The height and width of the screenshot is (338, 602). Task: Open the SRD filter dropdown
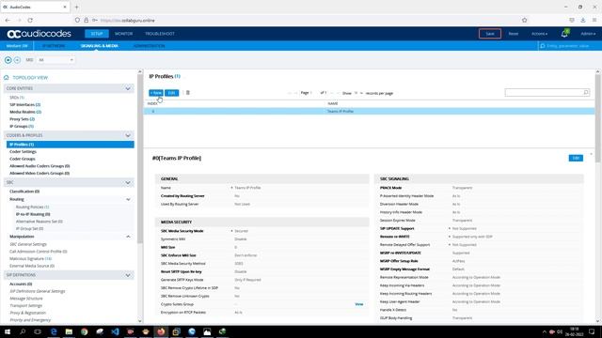click(x=56, y=60)
